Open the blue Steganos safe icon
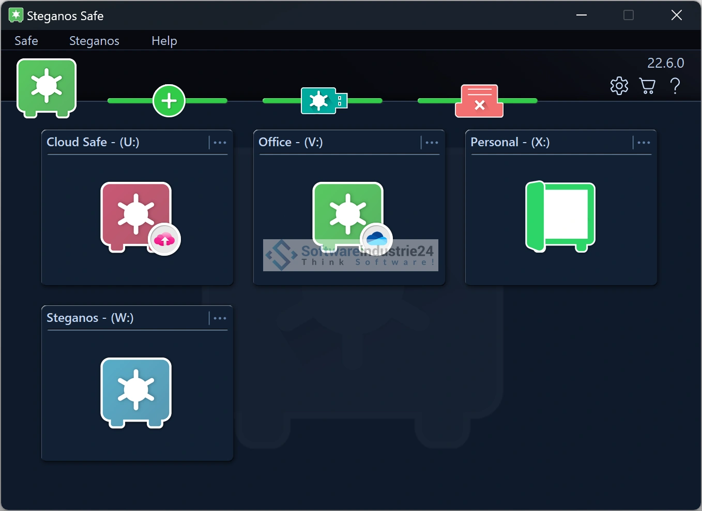Image resolution: width=702 pixels, height=511 pixels. coord(136,392)
